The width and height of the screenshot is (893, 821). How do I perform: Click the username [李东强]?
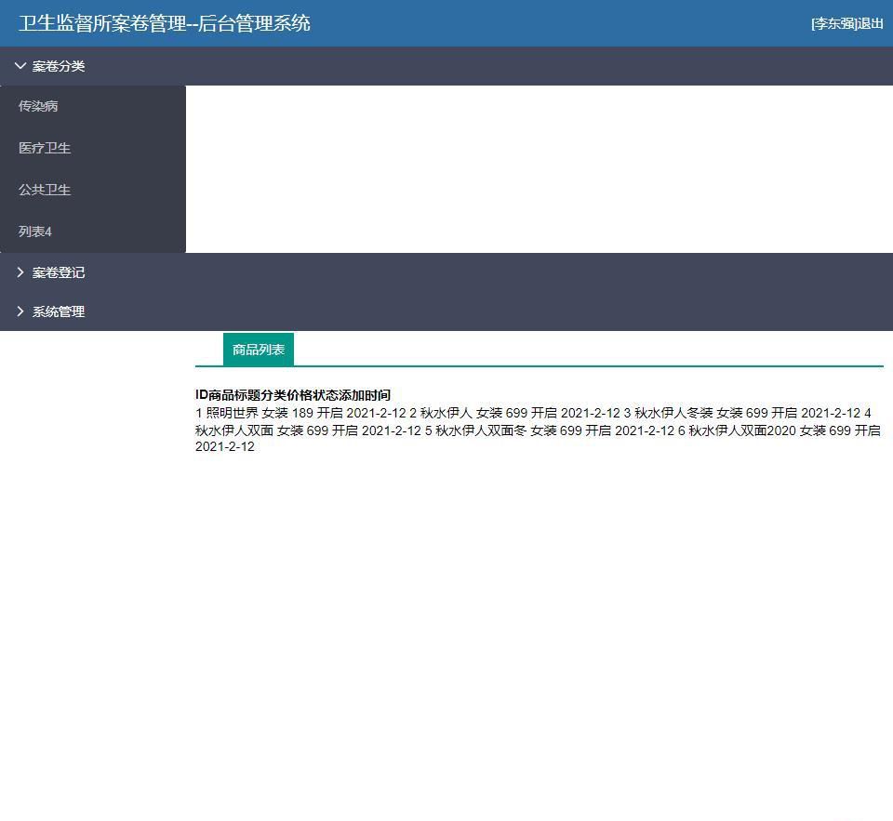coord(834,24)
